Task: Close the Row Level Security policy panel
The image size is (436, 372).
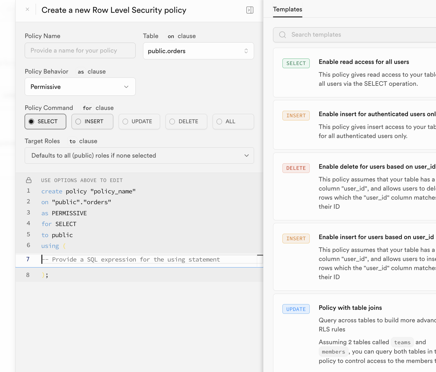Action: [x=27, y=9]
